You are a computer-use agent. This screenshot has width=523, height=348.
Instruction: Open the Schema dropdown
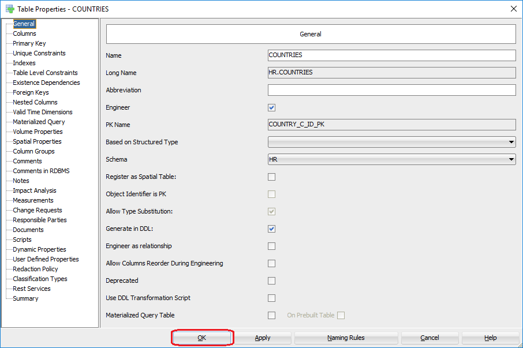[391, 159]
